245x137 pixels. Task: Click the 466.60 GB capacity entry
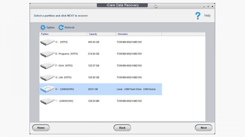(x=93, y=42)
